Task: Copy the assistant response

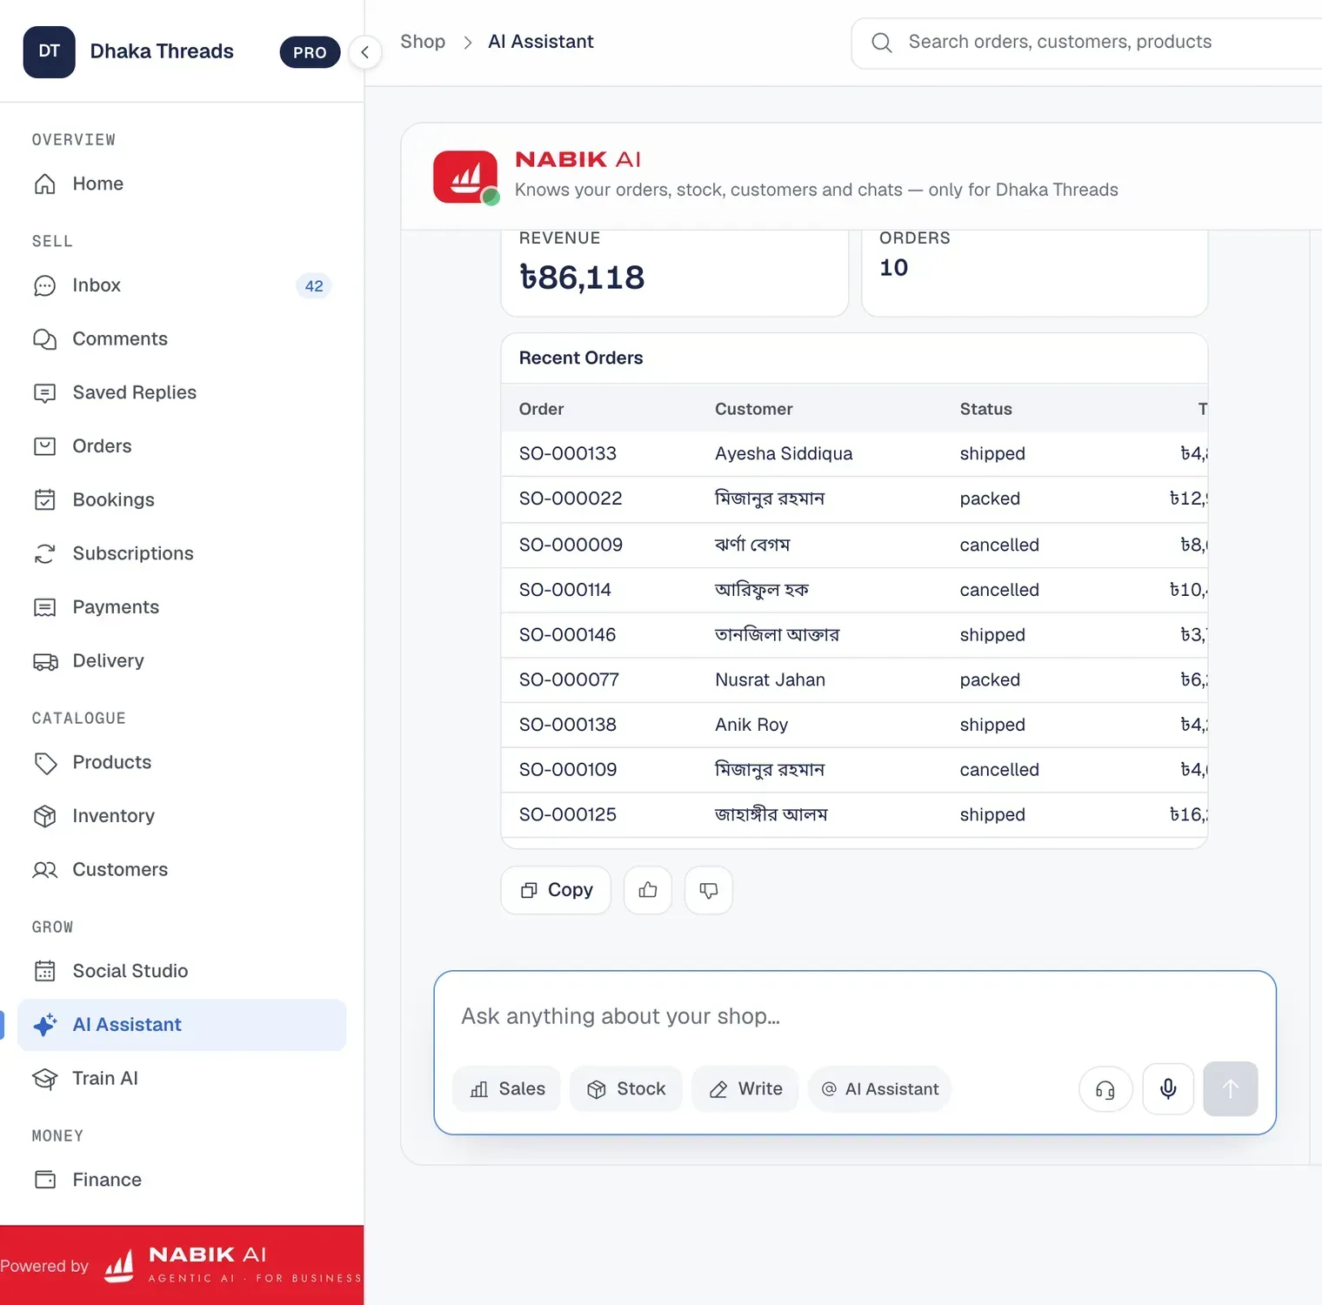Action: coord(556,890)
